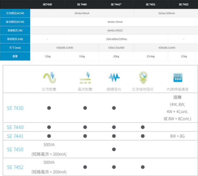The height and width of the screenshot is (176, 198).
Task: Click the SE 7452 ground bond dot
Action: tap(143, 167)
